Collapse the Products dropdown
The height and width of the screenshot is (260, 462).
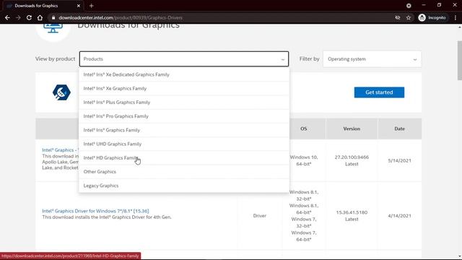pyautogui.click(x=184, y=59)
